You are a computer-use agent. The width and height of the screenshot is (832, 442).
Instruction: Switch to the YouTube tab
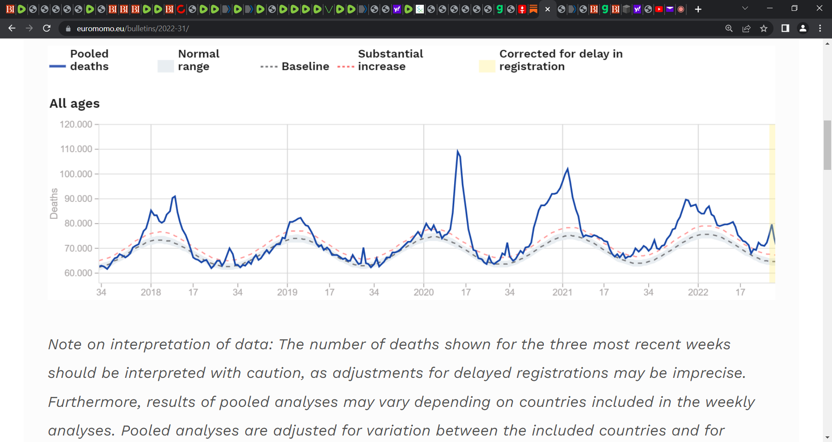coord(659,9)
